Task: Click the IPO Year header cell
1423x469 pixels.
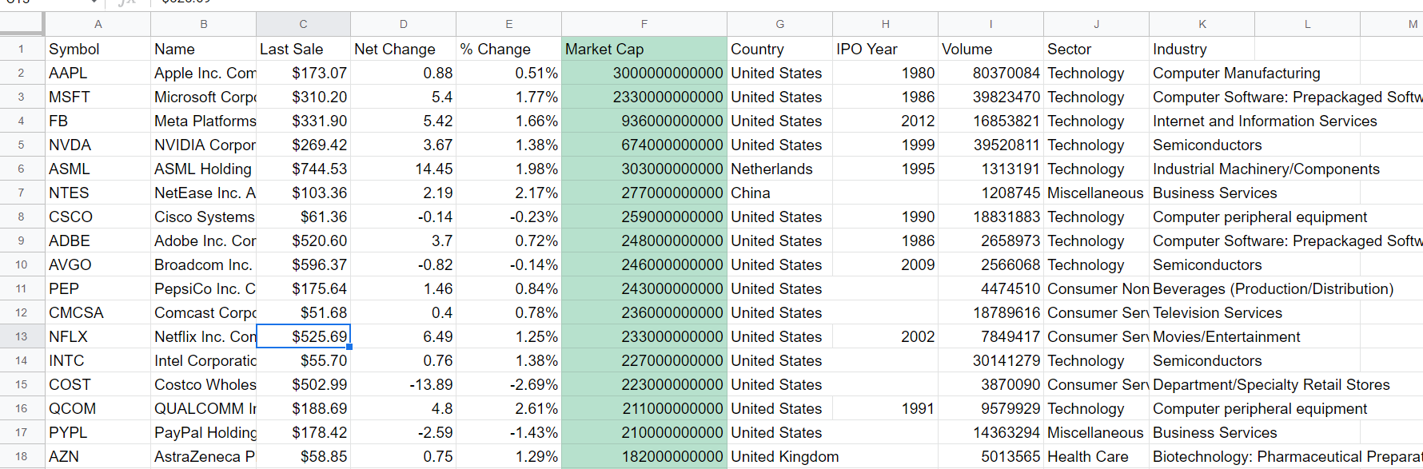Action: [x=886, y=49]
